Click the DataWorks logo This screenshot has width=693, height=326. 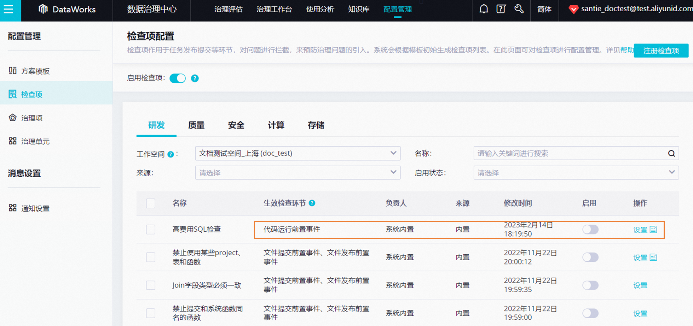point(67,9)
